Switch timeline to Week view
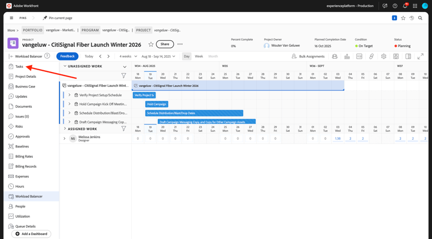Image resolution: width=432 pixels, height=239 pixels. 199,56
